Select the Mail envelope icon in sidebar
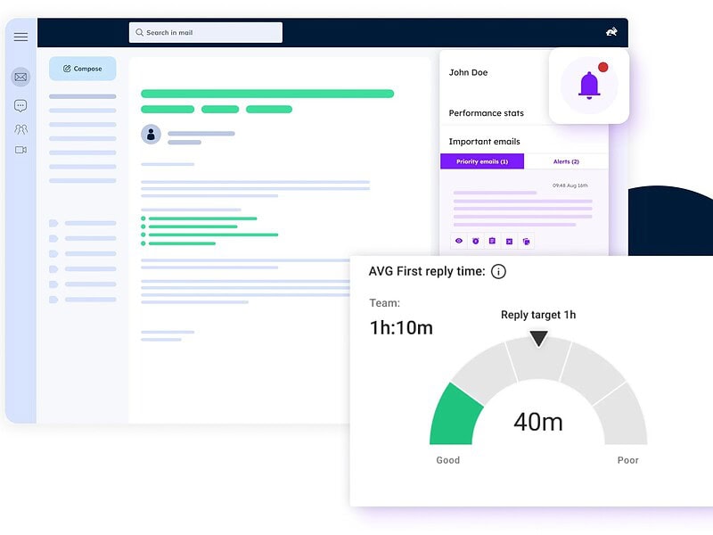The height and width of the screenshot is (535, 713). coord(20,78)
